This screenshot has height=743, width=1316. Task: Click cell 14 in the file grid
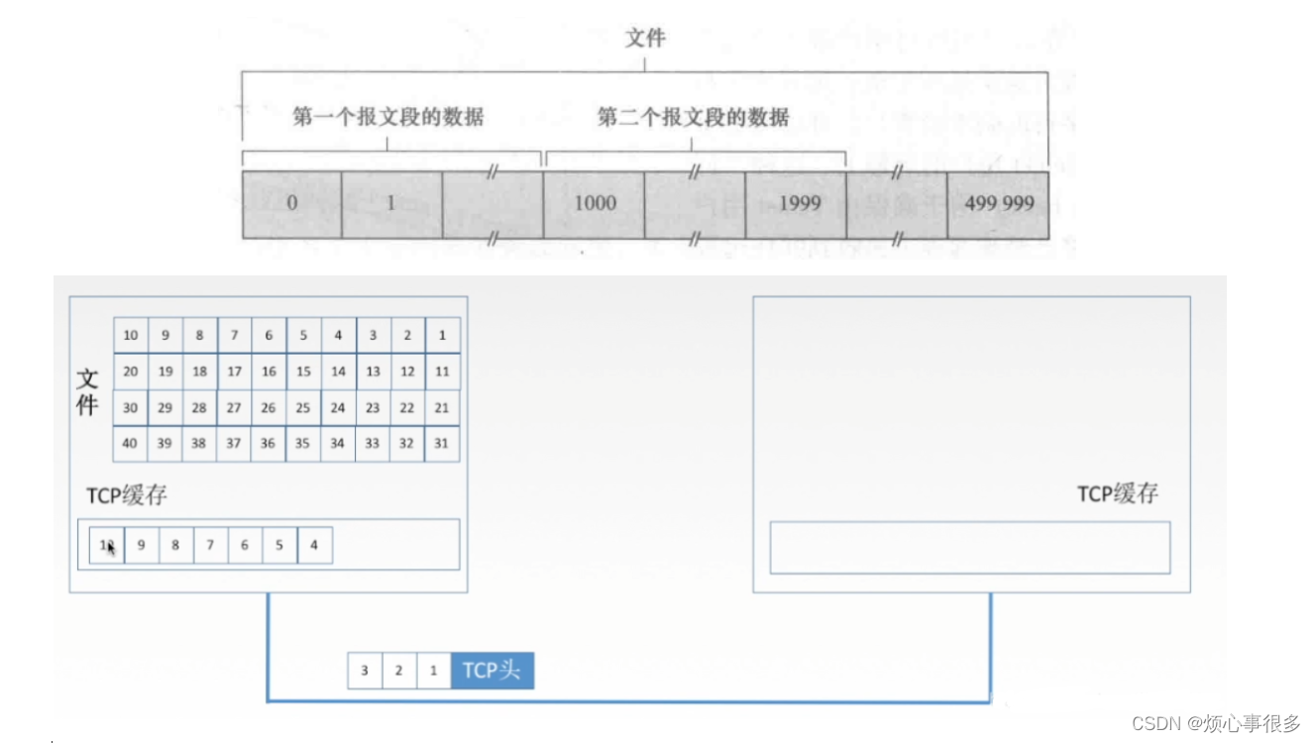tap(338, 371)
